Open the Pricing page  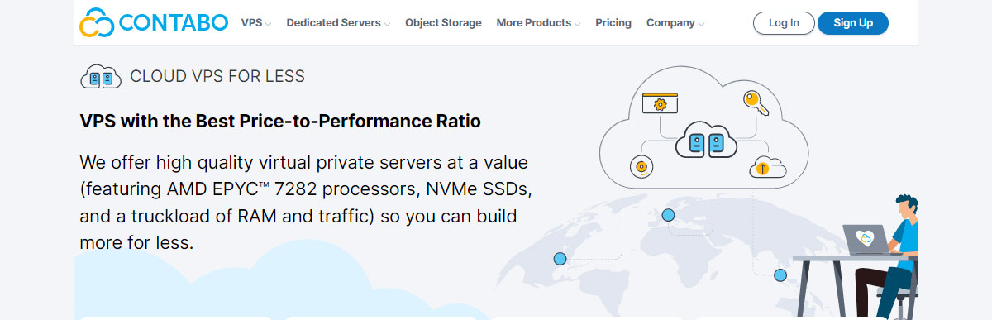(613, 23)
